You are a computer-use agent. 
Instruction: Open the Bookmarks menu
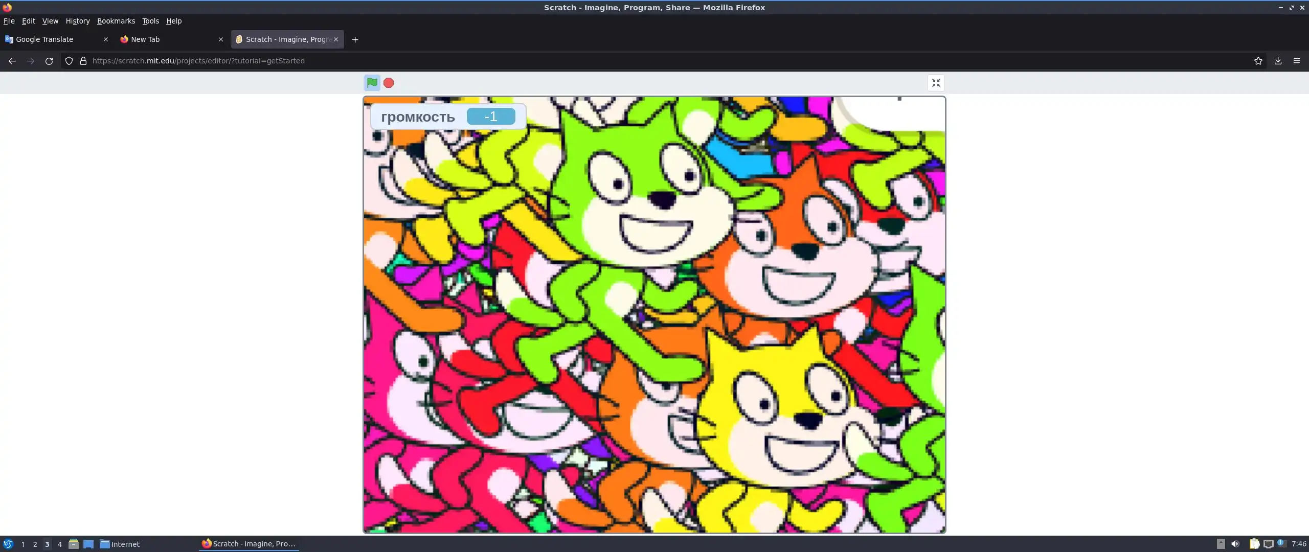116,21
